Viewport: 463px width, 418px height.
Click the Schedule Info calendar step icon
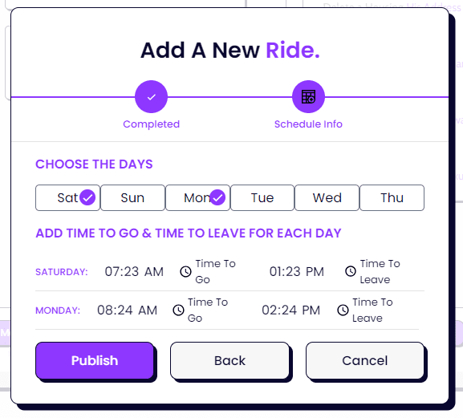pos(308,96)
